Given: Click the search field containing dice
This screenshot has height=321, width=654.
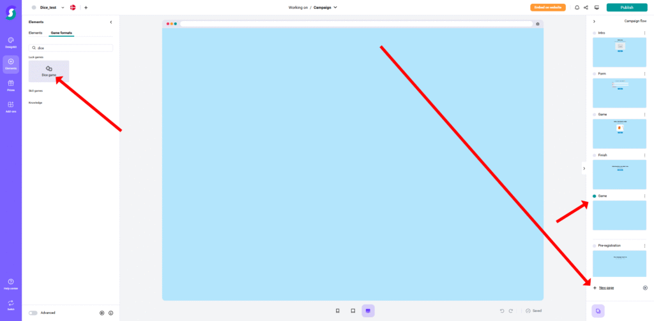Looking at the screenshot, I should pyautogui.click(x=72, y=48).
